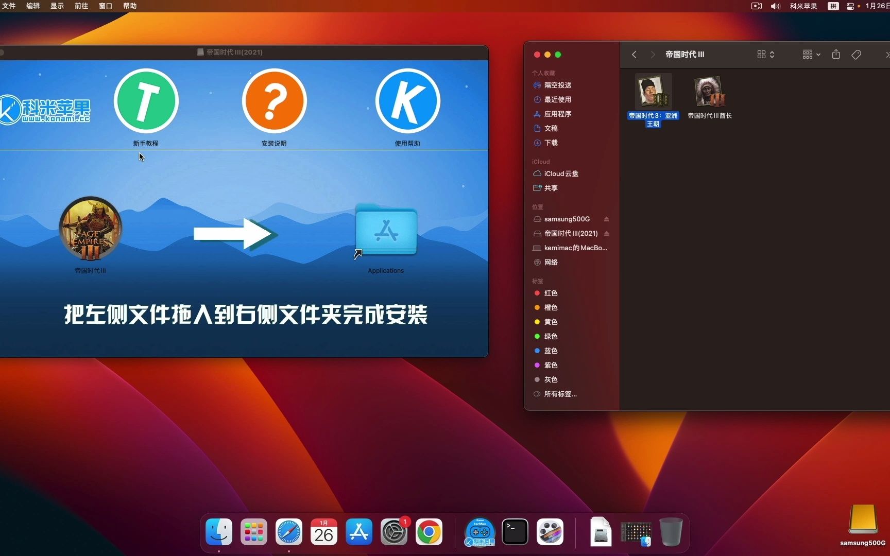Click the Finder share button
Screen dimensions: 890x556
point(836,55)
